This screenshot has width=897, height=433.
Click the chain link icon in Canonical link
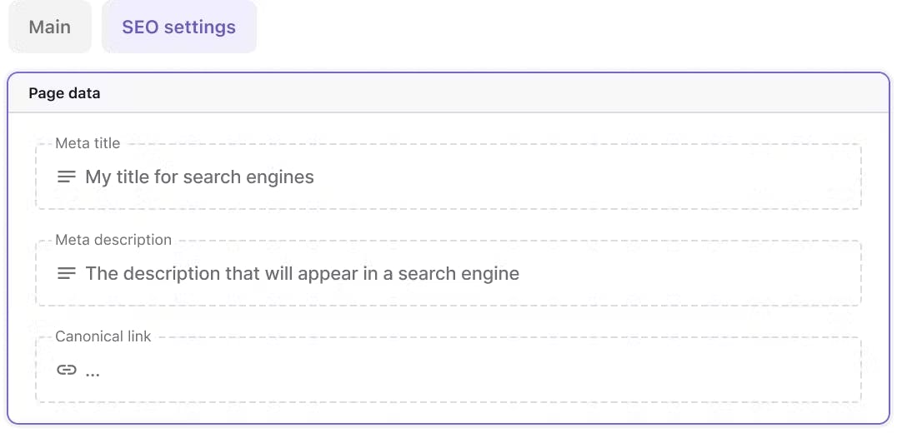coord(67,371)
